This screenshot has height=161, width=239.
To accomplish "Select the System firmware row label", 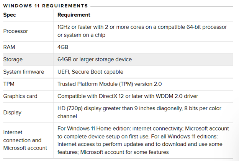I will pyautogui.click(x=24, y=72).
